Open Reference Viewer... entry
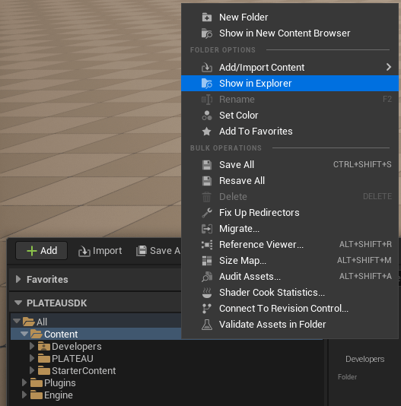 (290, 245)
